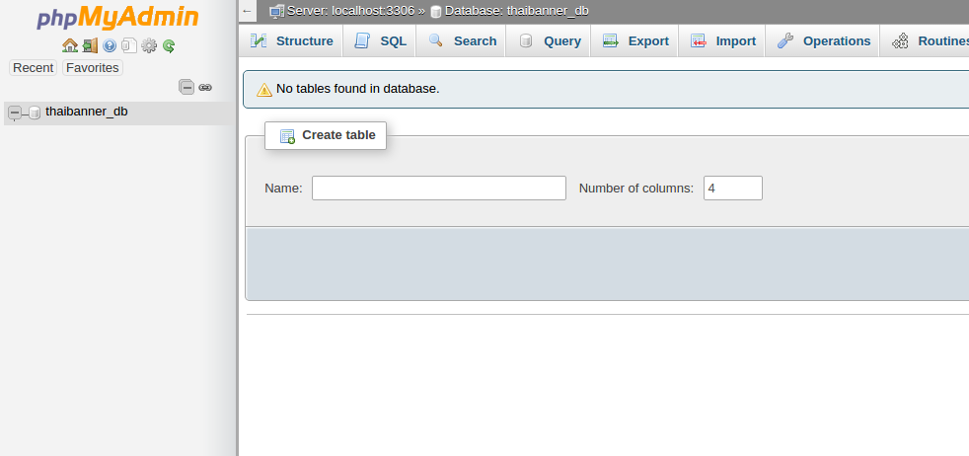969x456 pixels.
Task: Open navigation panel settings gear
Action: click(149, 45)
